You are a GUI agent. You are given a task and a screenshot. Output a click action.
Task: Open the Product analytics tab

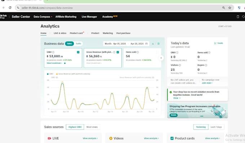[95, 33]
